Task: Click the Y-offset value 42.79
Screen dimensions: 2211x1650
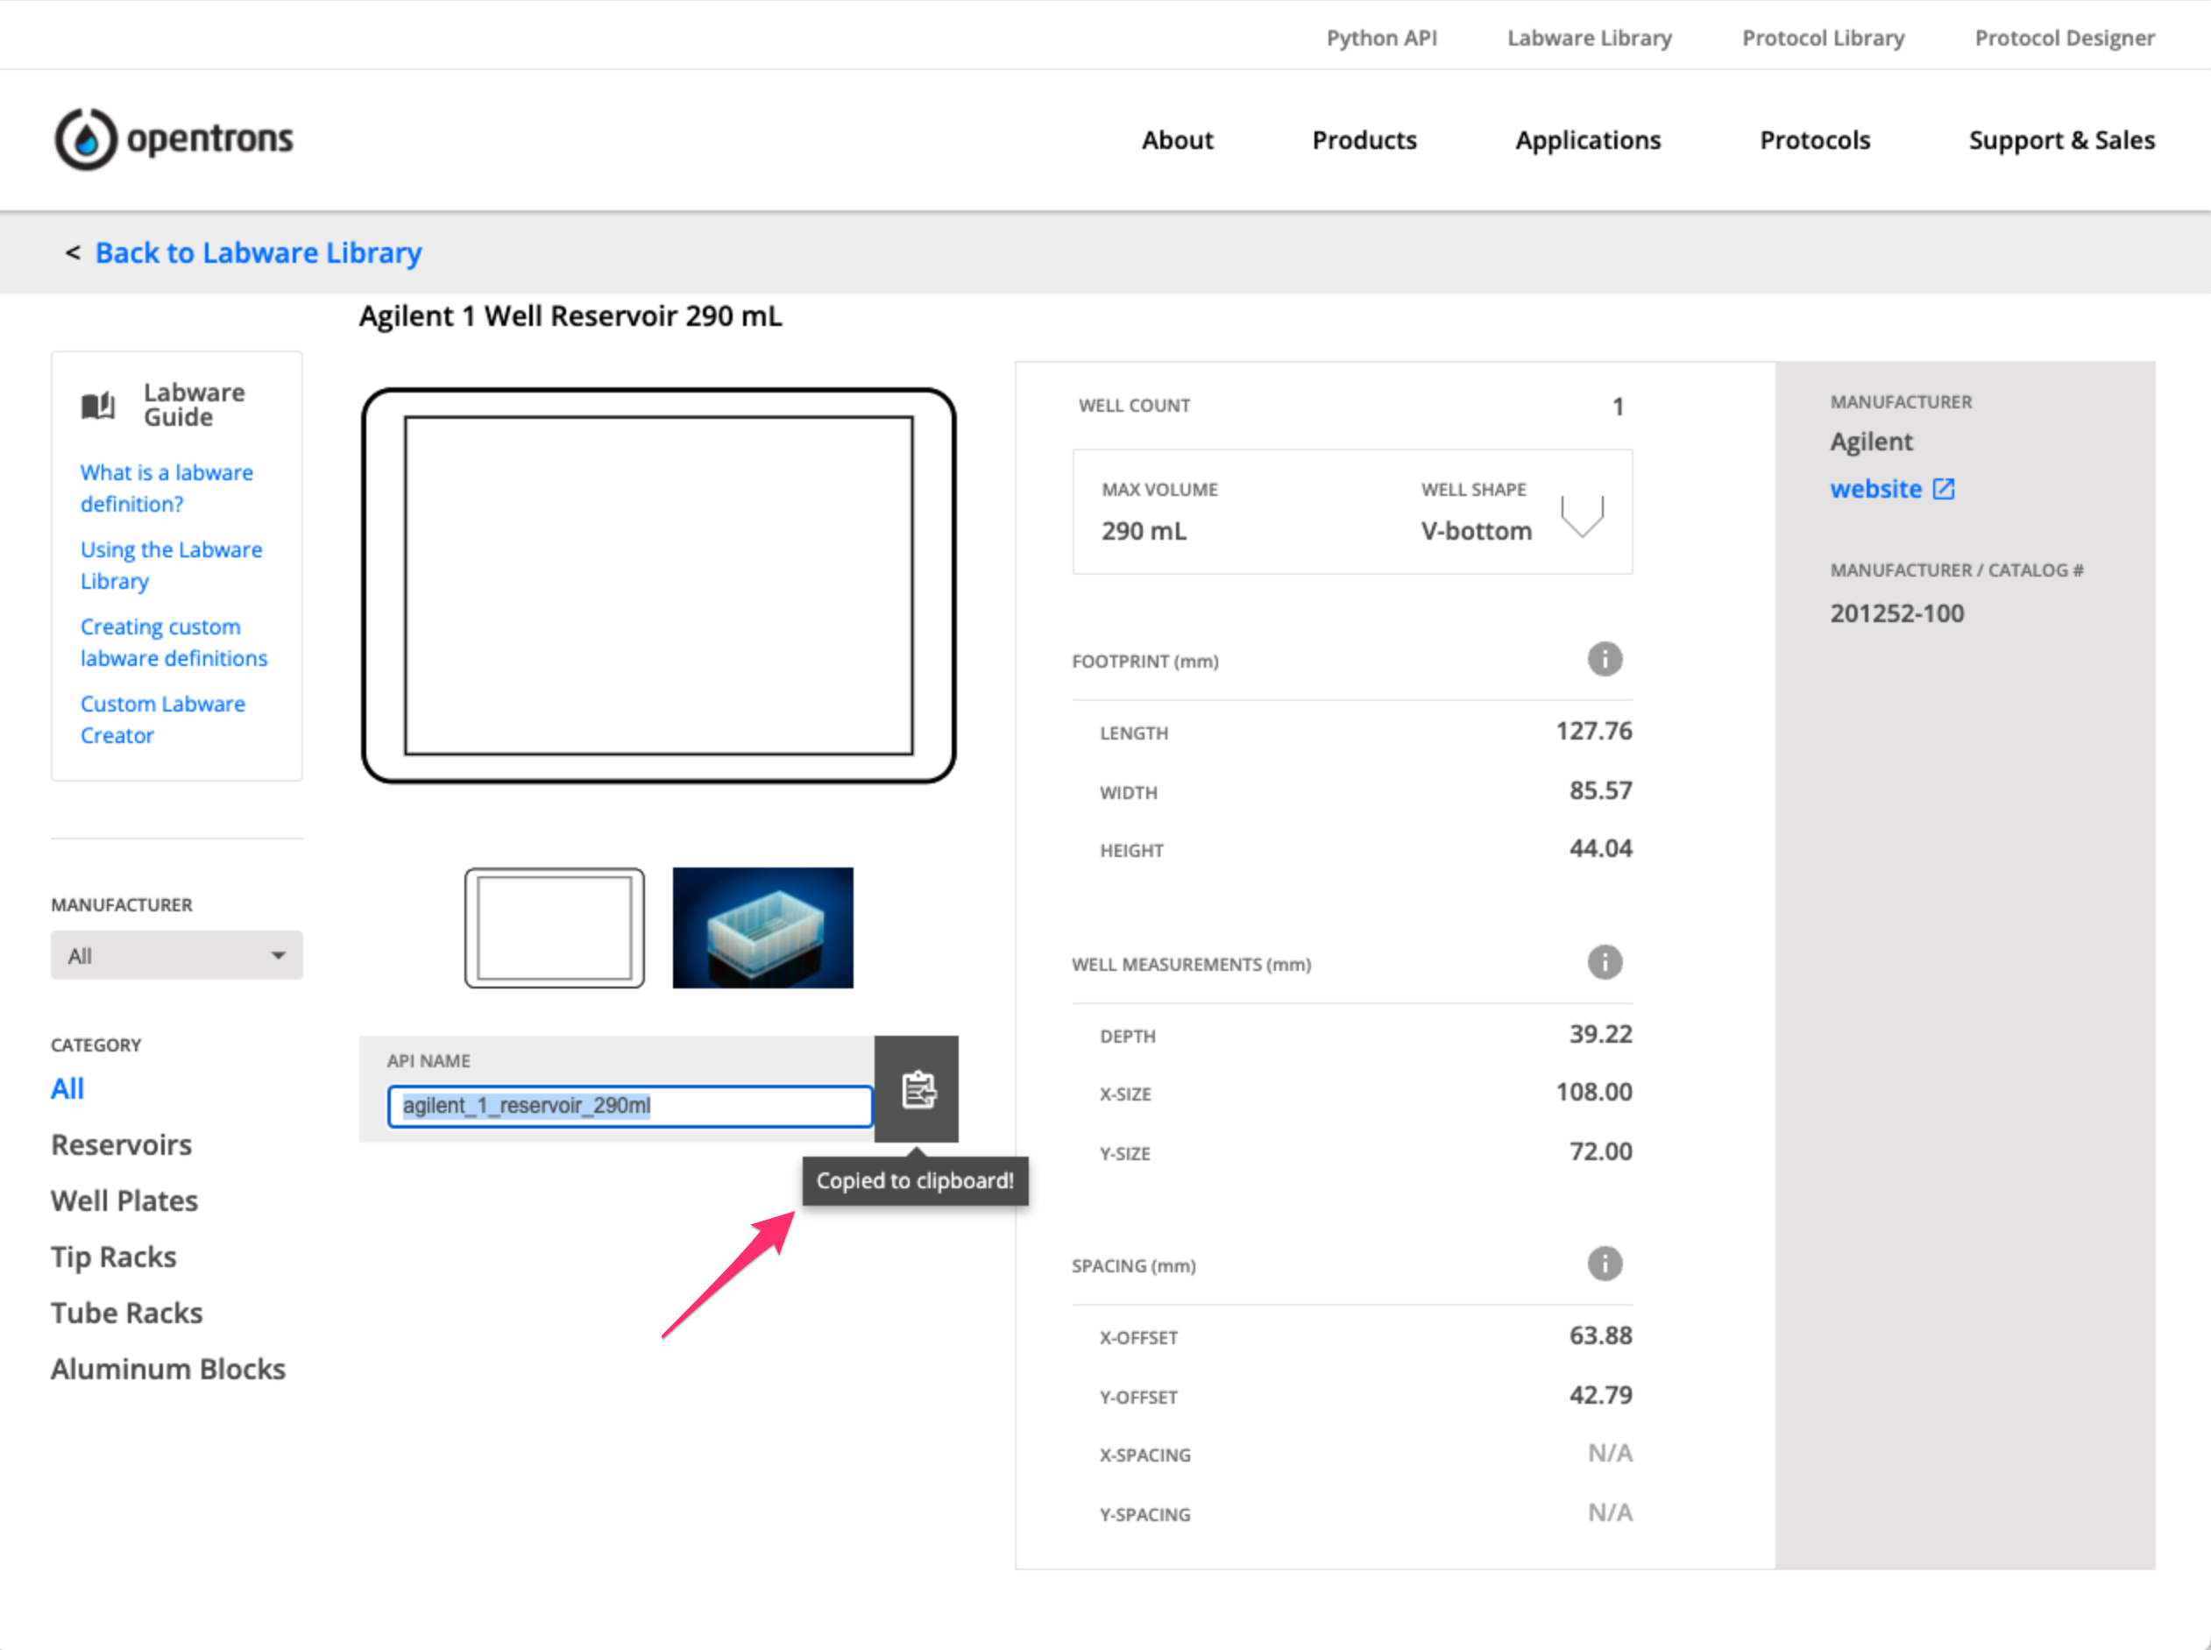Action: (1601, 1394)
